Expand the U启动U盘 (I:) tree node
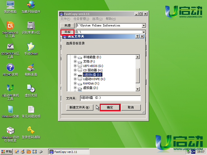The width and height of the screenshot is (207, 155). pos(75,74)
